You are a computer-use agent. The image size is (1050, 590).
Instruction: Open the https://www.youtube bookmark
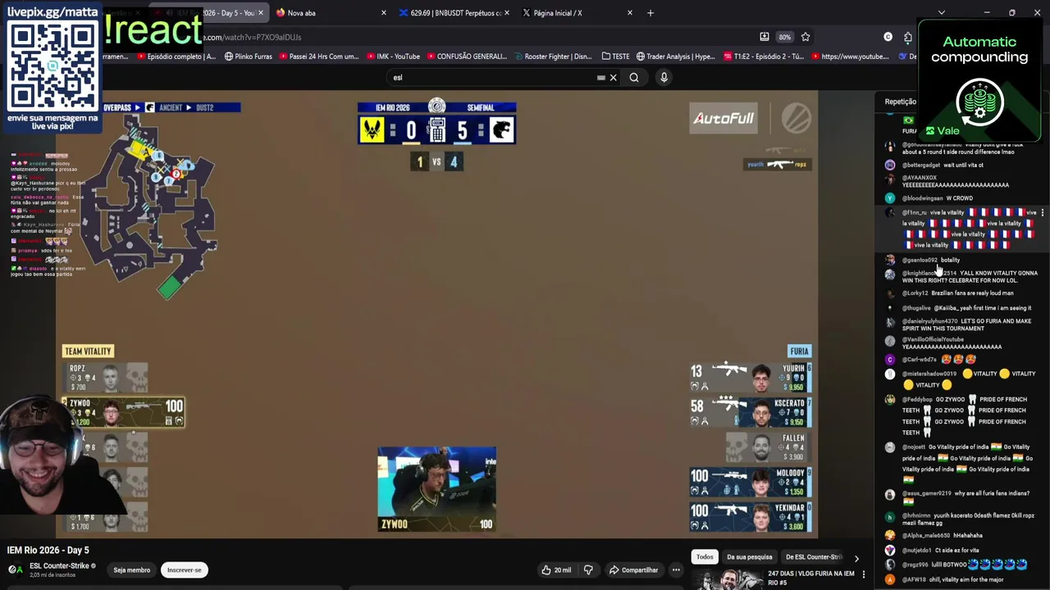tap(850, 57)
